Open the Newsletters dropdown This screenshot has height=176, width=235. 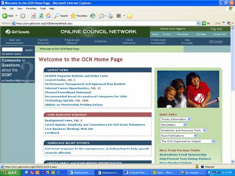(x=173, y=125)
